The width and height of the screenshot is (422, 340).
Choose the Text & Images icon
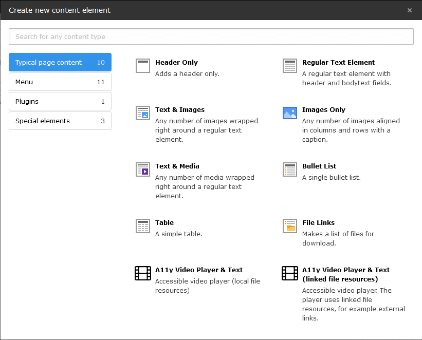click(143, 113)
